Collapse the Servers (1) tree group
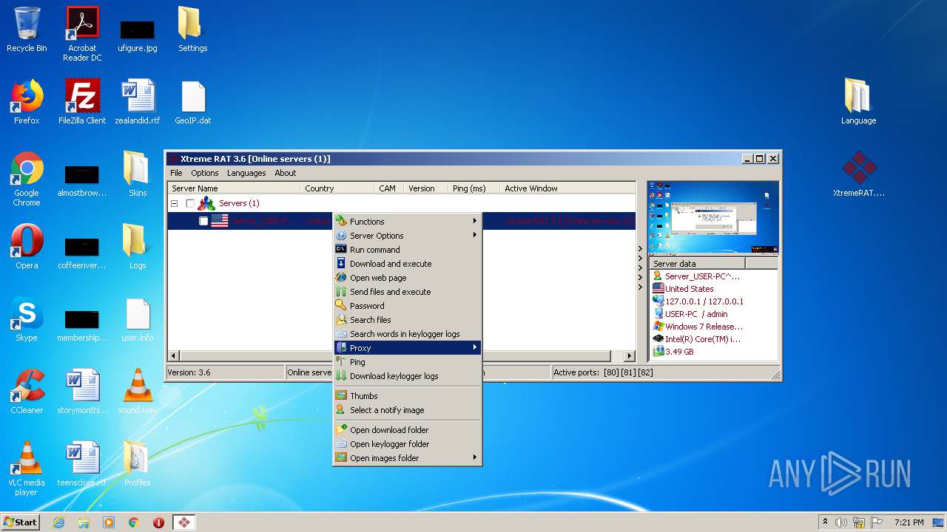Viewport: 947px width, 532px height. [x=175, y=203]
